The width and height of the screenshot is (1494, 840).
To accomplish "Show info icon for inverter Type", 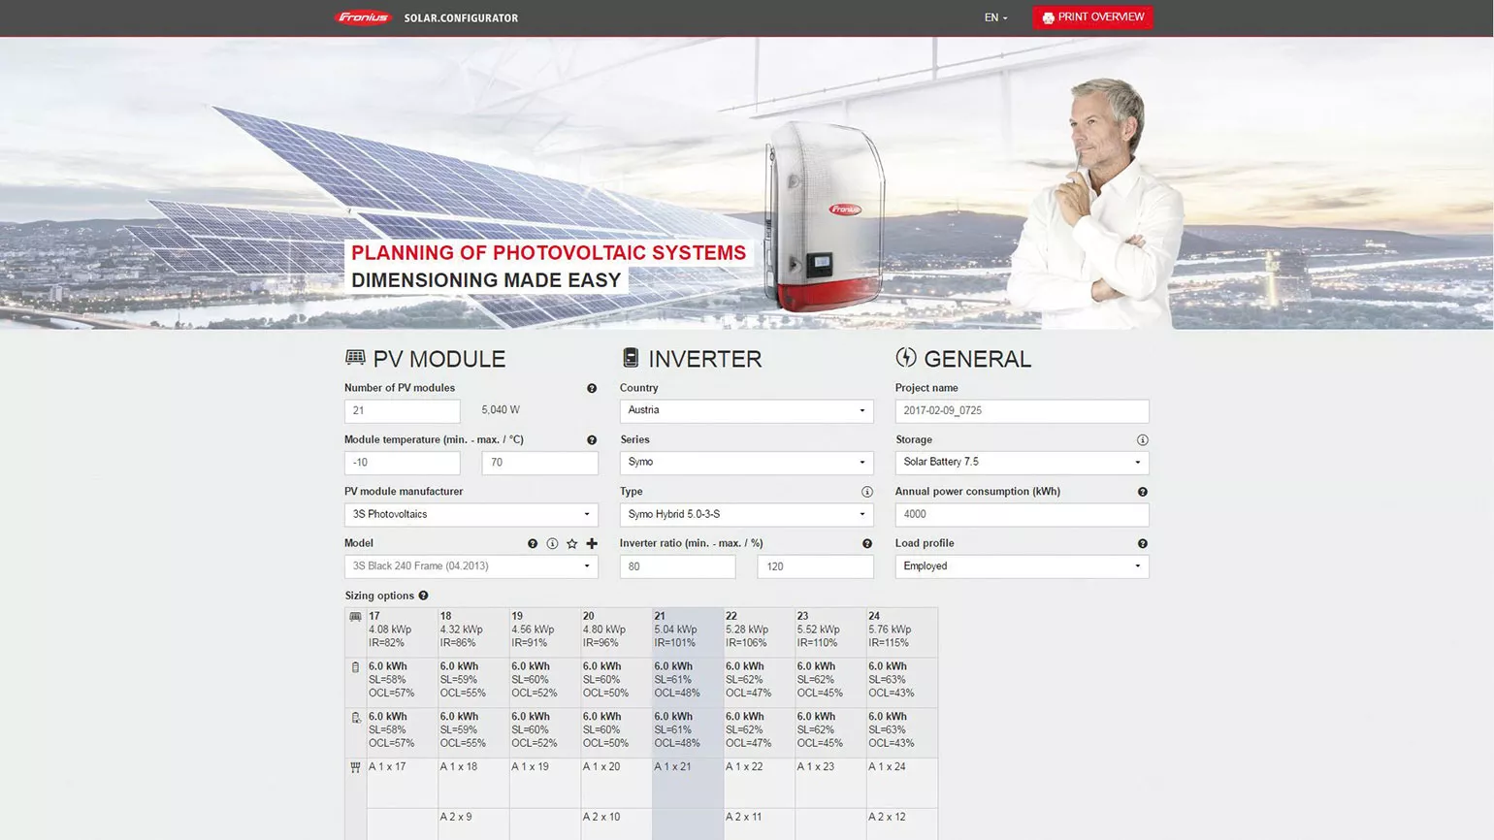I will (x=867, y=492).
